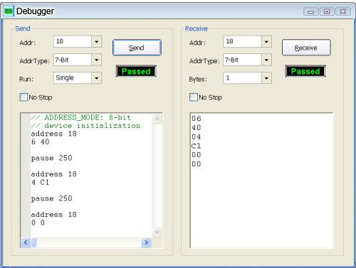Open the Run mode dropdown arrow
Viewport: 356px width, 268px height.
97,78
